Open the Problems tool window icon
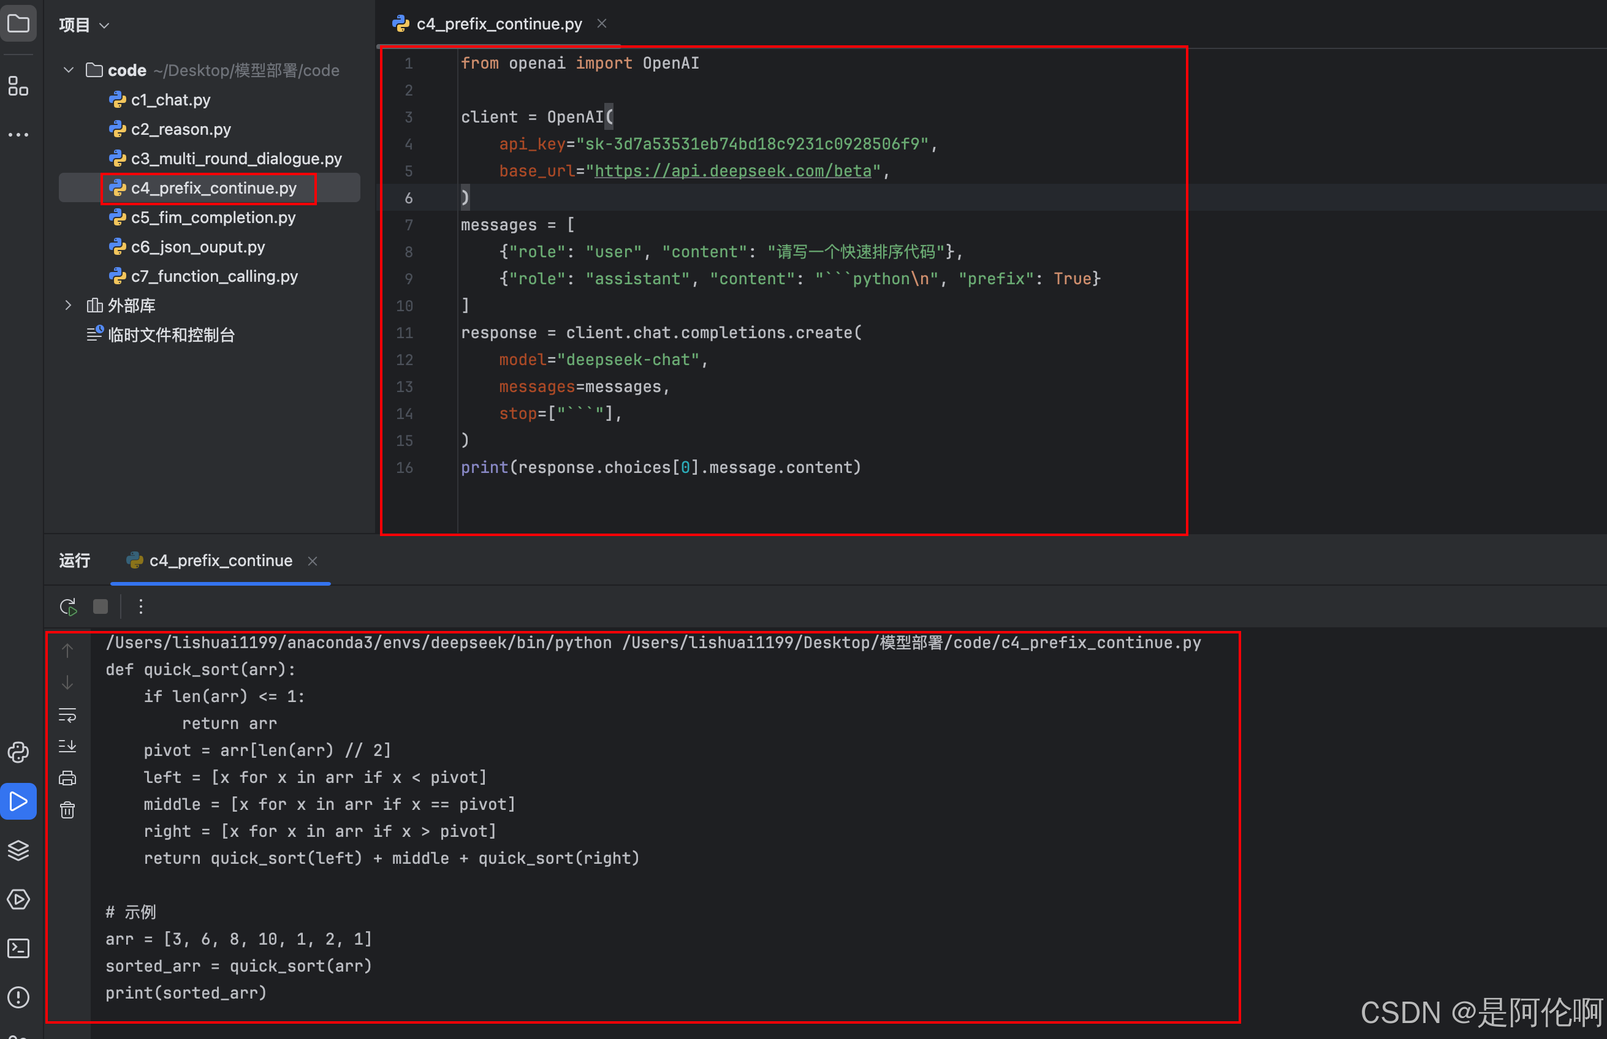The height and width of the screenshot is (1039, 1607). [18, 997]
